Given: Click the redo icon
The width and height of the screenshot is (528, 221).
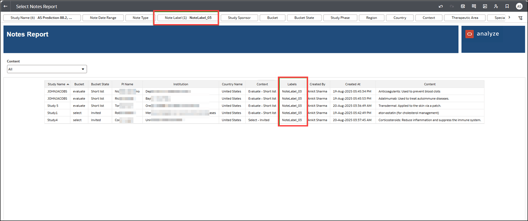Looking at the screenshot, I should pos(452,7).
